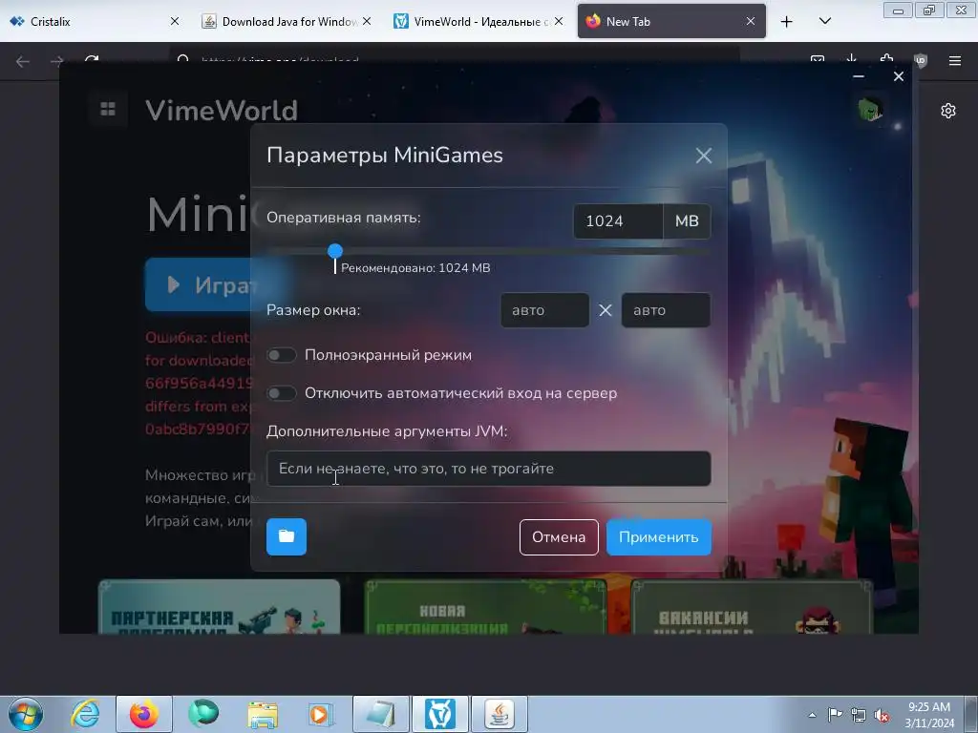
Task: Go back with browser back arrow
Action: [x=23, y=61]
